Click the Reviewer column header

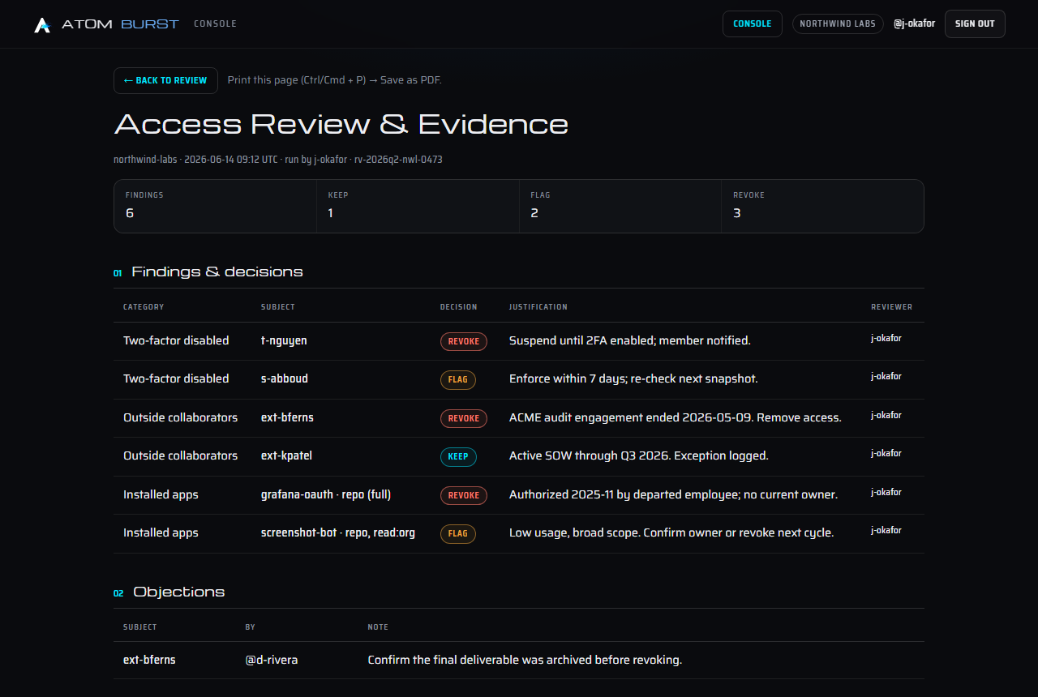pos(892,307)
